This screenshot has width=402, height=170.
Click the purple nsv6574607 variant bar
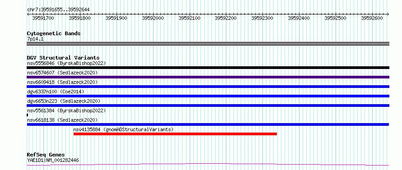coord(208,77)
